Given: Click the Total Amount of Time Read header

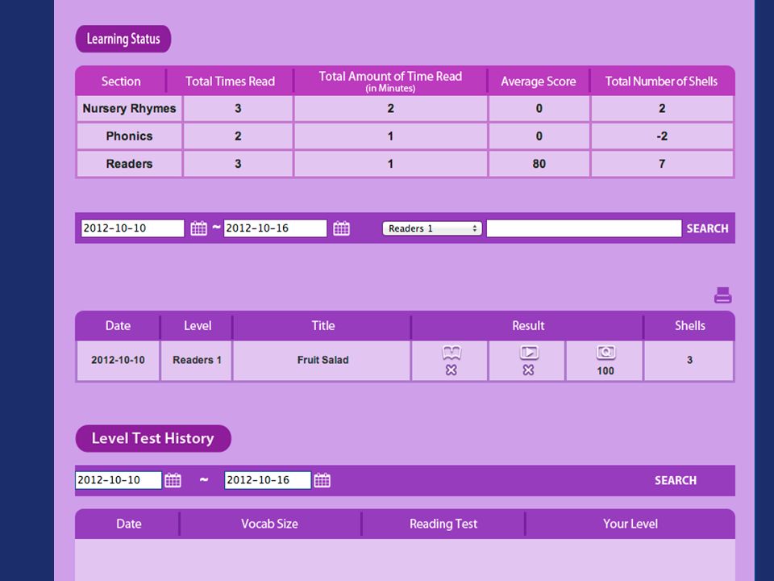Looking at the screenshot, I should click(x=390, y=82).
